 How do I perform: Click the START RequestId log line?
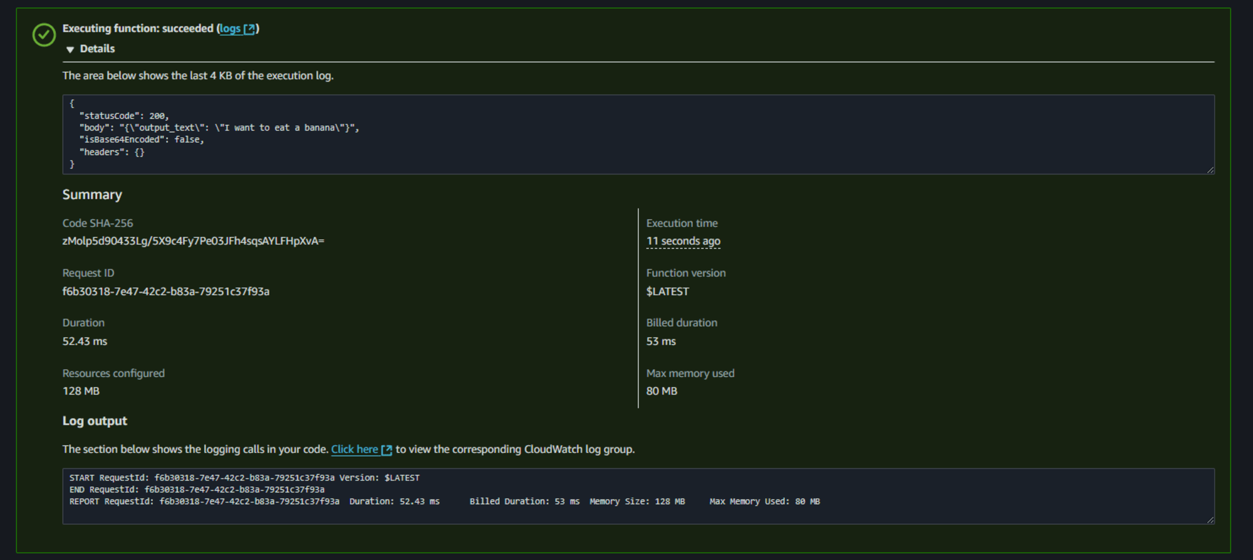(244, 478)
